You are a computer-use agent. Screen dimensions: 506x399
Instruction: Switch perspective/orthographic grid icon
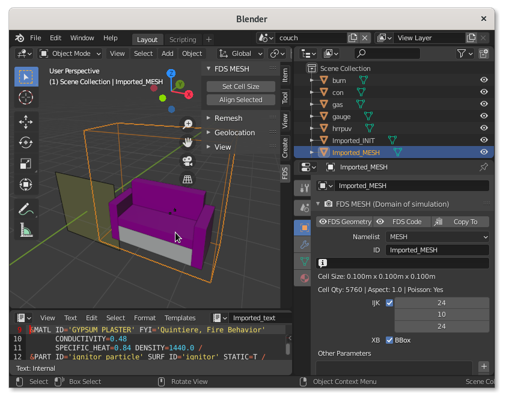point(187,179)
